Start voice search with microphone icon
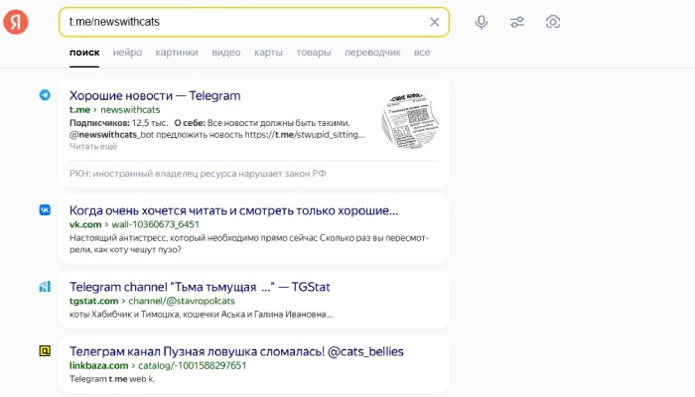This screenshot has width=695, height=397. coord(482,22)
